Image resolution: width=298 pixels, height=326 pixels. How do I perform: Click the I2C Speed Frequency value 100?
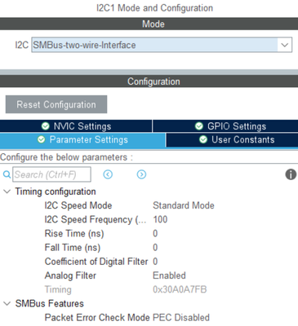pos(160,219)
